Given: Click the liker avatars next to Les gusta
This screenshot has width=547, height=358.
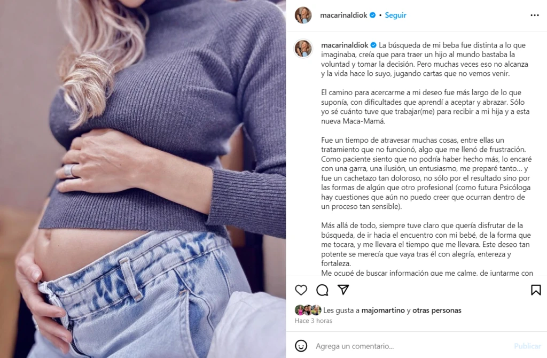Looking at the screenshot, I should (308, 310).
